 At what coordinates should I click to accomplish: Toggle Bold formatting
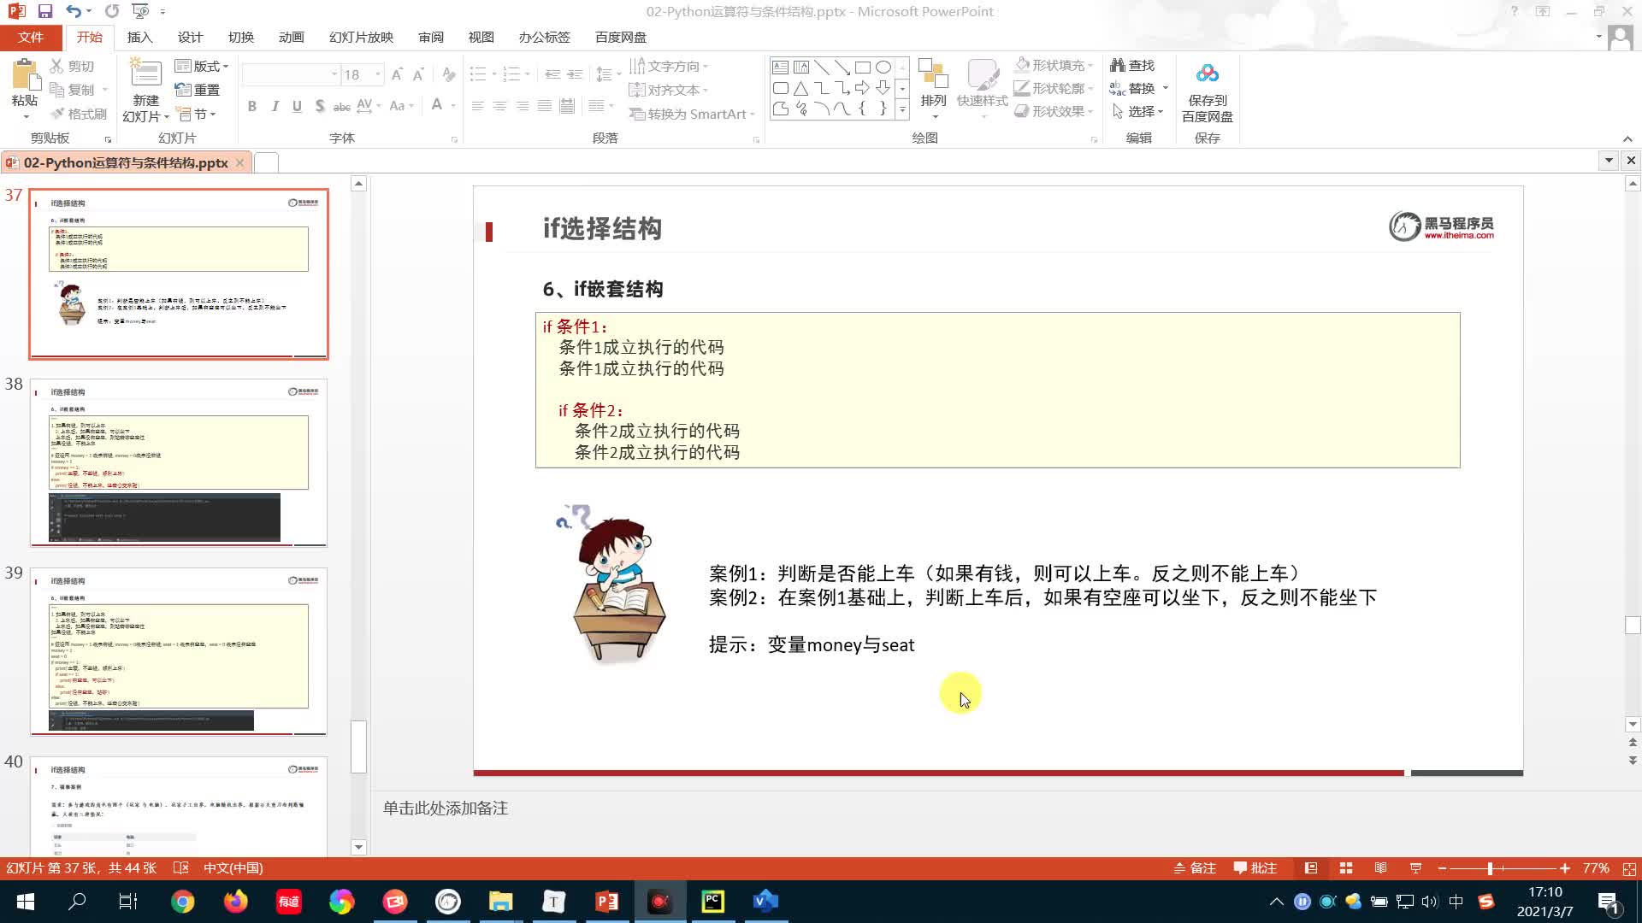coord(252,106)
